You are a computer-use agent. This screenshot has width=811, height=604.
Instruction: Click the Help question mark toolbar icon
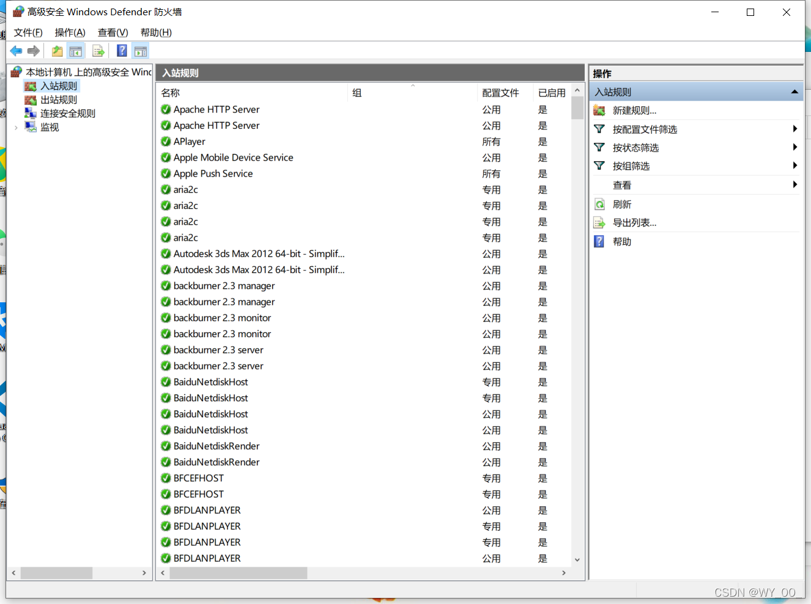[122, 51]
